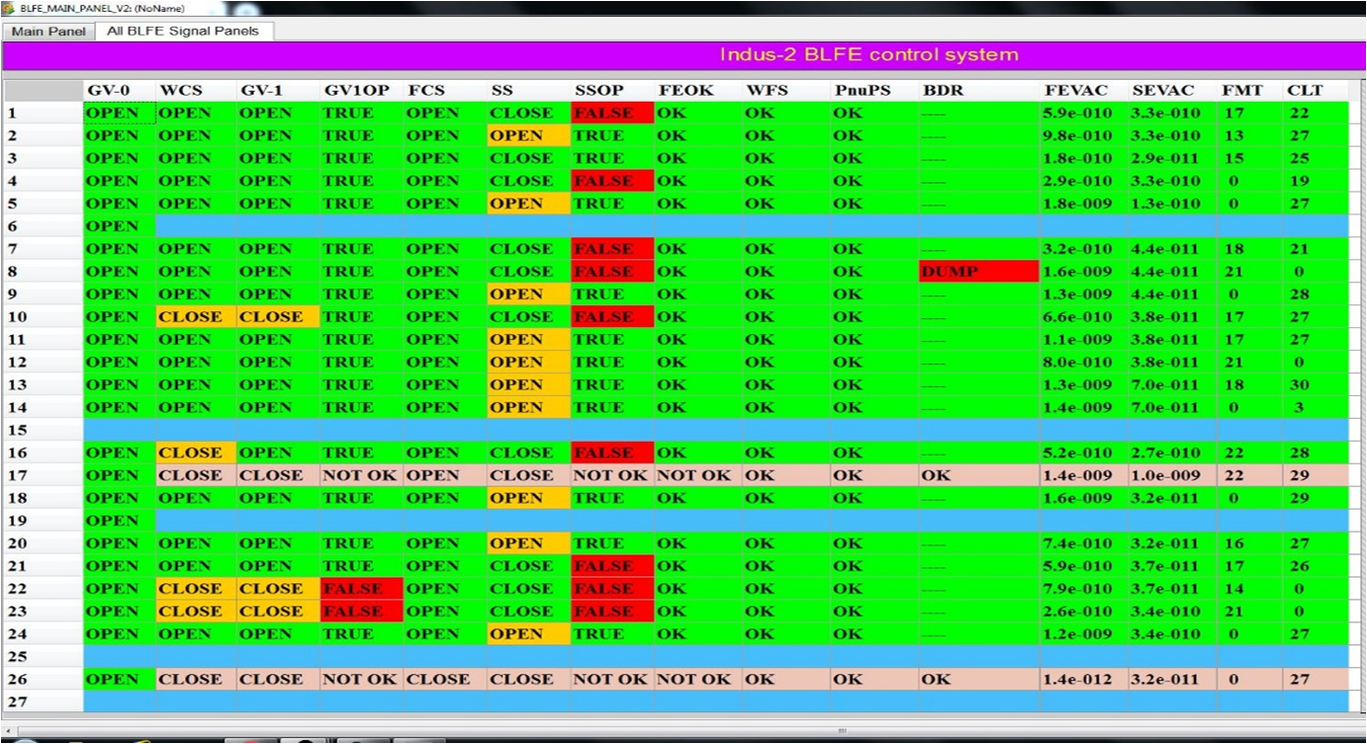The image size is (1367, 744).
Task: Select the FEVAC value 1.6e-009 in row 8
Action: 1084,272
